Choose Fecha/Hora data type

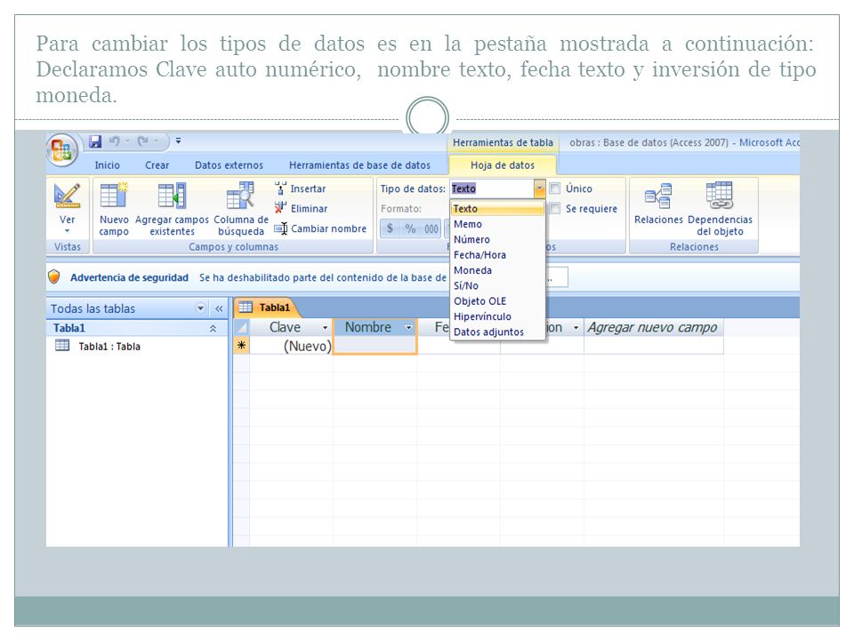[498, 255]
